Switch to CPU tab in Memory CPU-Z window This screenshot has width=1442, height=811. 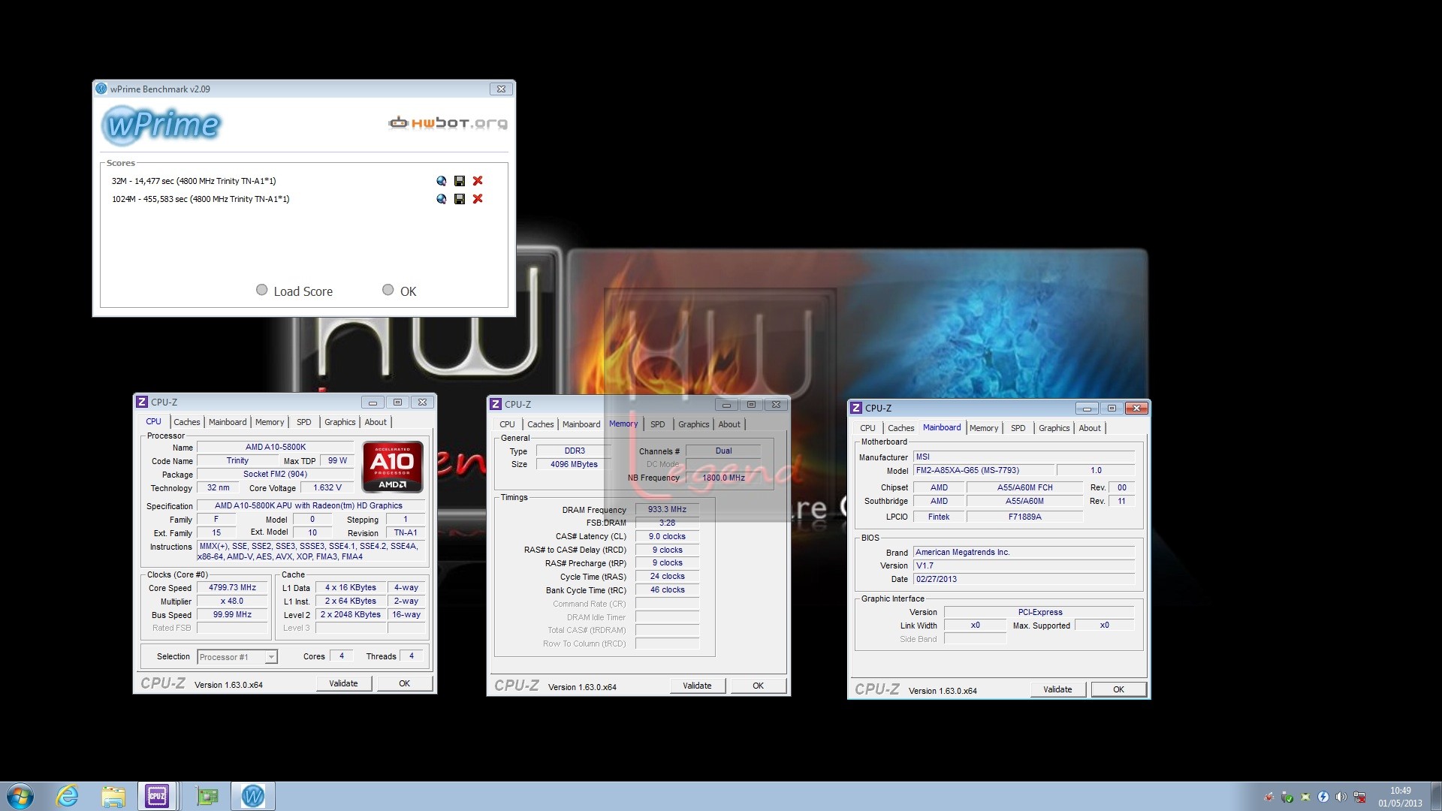tap(508, 424)
